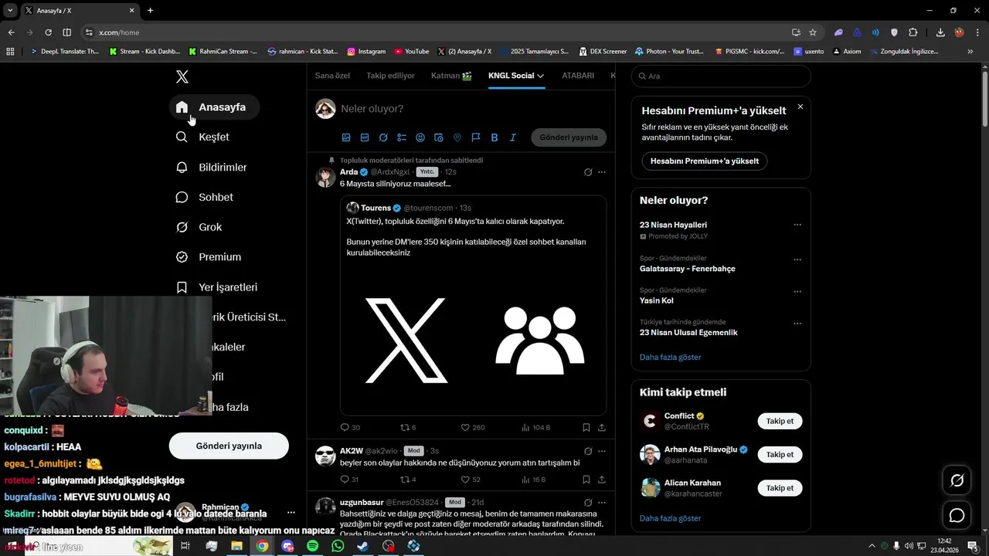
Task: Open Chrome extensions puzzle icon
Action: [x=913, y=32]
